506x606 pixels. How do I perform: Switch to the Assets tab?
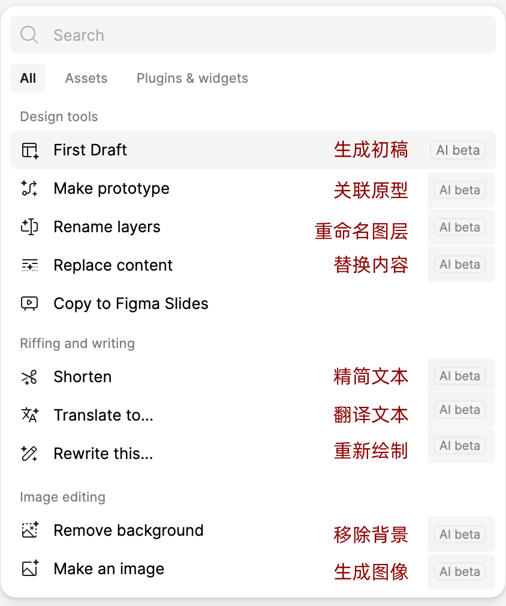[x=86, y=78]
